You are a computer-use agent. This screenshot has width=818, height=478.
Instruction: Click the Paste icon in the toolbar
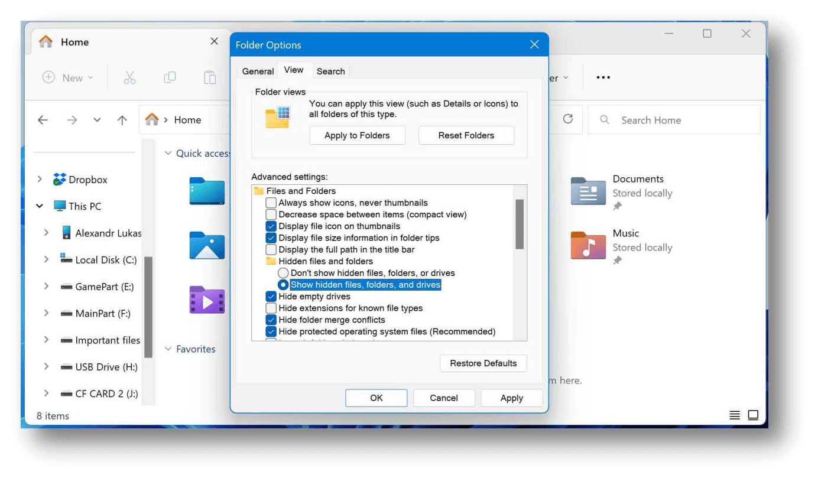(210, 77)
